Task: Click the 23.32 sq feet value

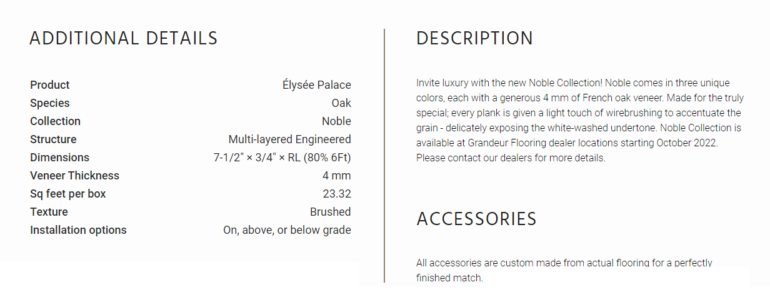Action: 337,194
